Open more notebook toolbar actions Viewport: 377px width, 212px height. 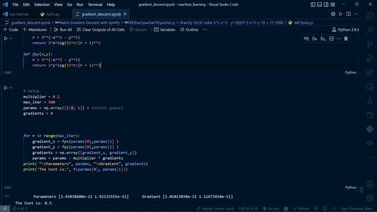point(205,29)
